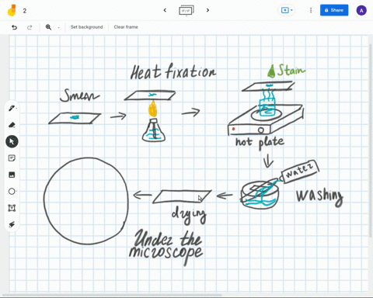The width and height of the screenshot is (373, 298).
Task: Select the large drawn circle on canvas
Action: (86, 201)
